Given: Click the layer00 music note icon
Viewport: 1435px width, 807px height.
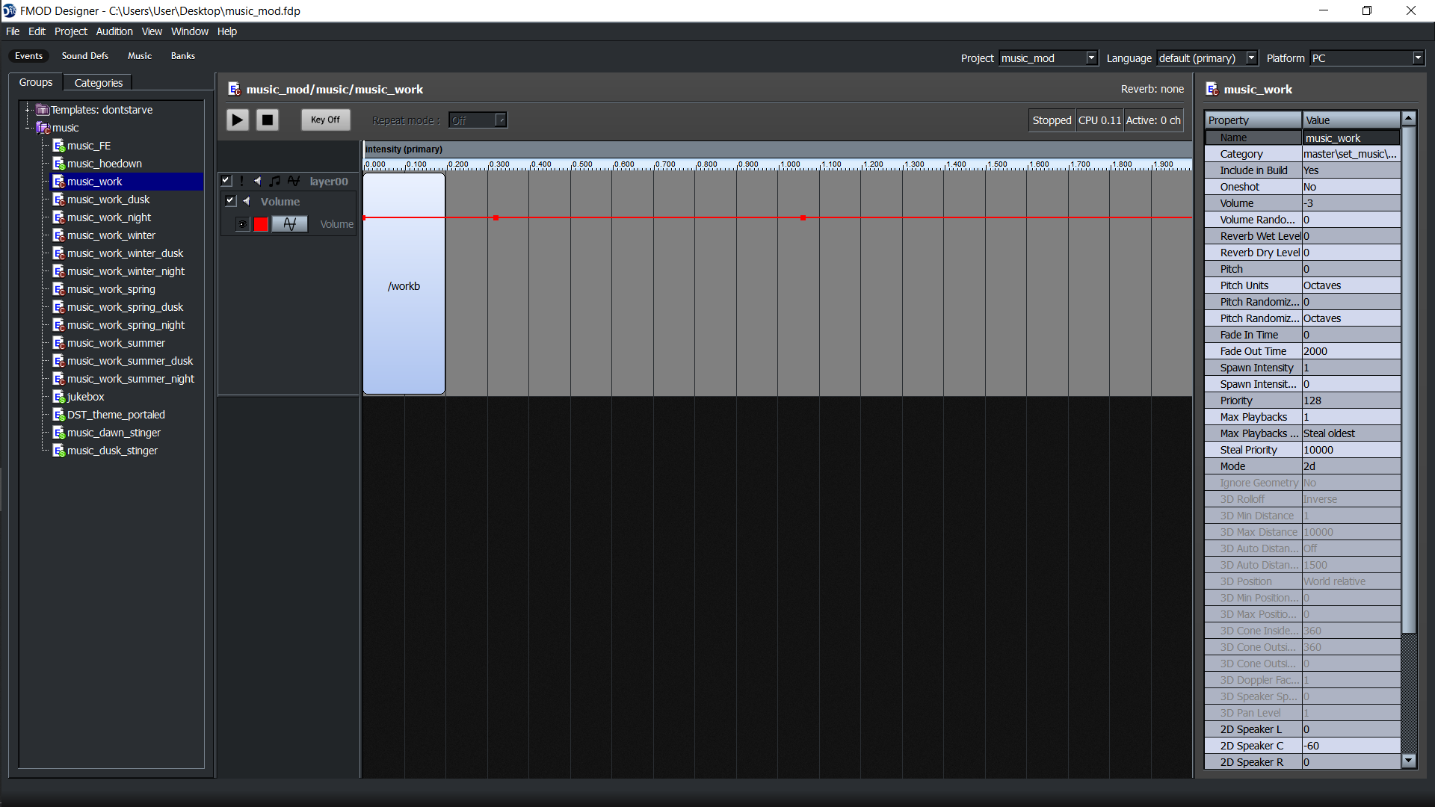Looking at the screenshot, I should point(275,181).
